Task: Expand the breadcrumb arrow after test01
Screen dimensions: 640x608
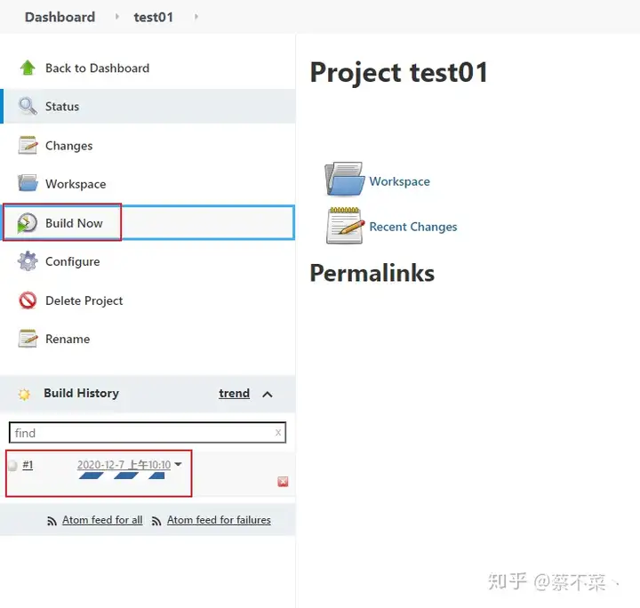Action: pyautogui.click(x=196, y=17)
